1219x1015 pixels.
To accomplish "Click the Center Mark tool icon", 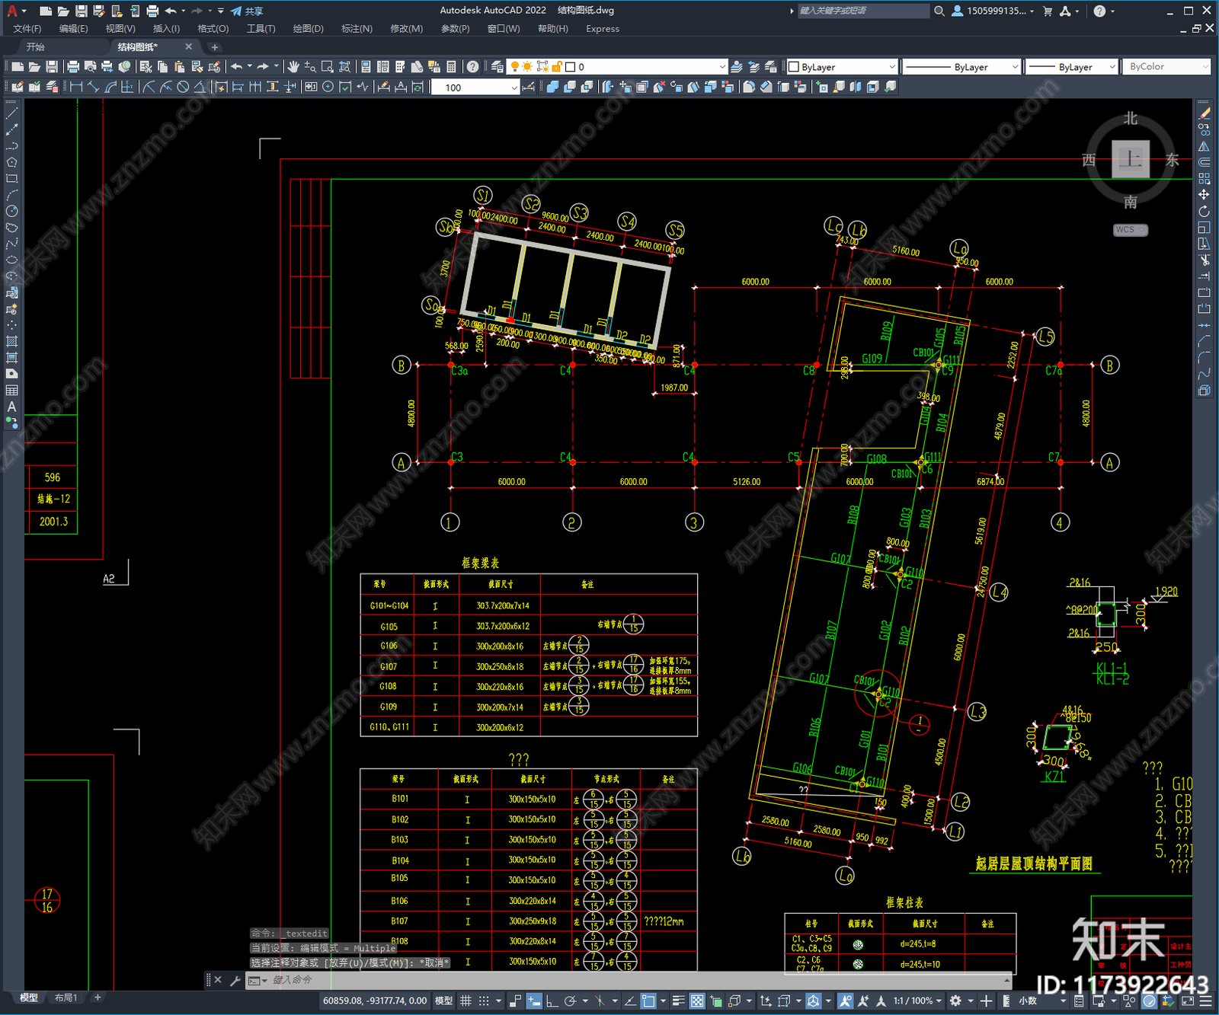I will [x=328, y=87].
